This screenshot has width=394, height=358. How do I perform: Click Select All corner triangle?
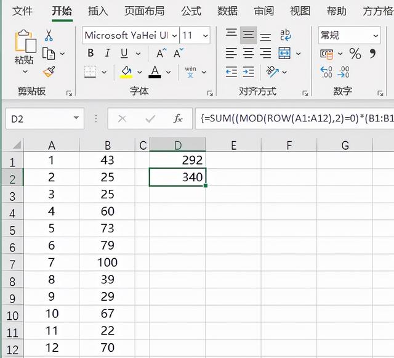click(17, 145)
